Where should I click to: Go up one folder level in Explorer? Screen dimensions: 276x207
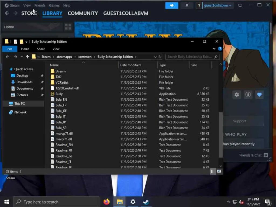(x=27, y=57)
